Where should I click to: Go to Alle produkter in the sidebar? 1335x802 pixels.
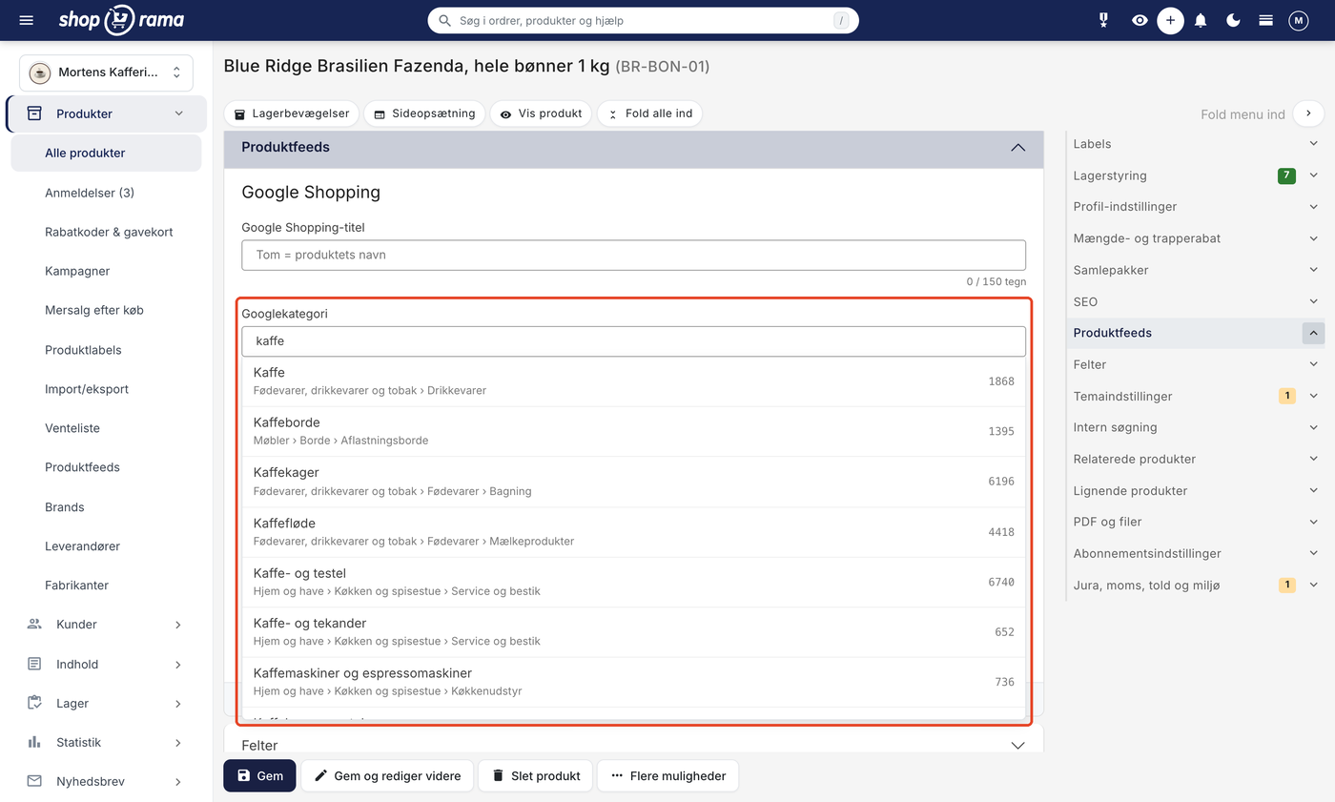[106, 153]
